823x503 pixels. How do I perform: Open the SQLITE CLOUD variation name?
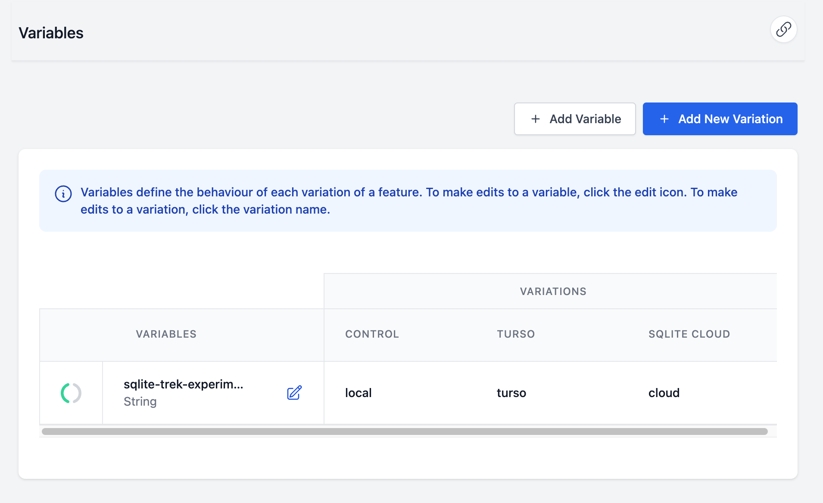tap(689, 334)
